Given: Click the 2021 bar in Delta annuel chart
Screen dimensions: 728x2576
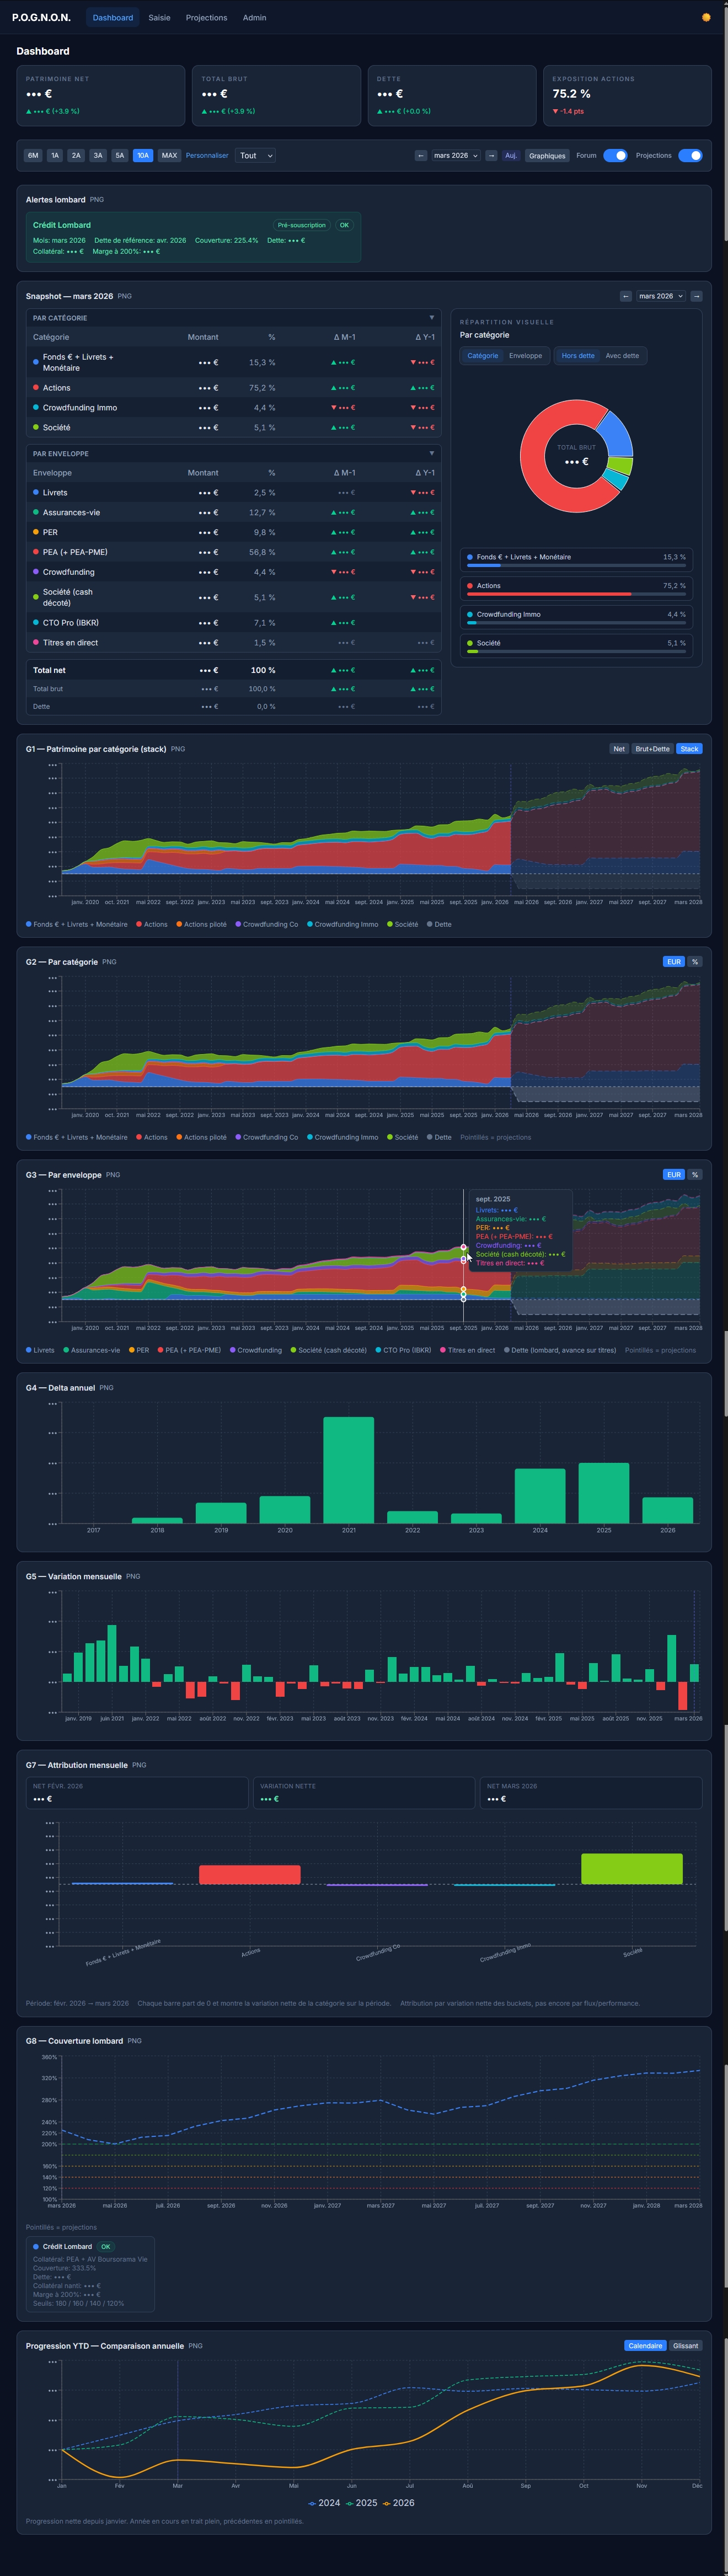Looking at the screenshot, I should [x=348, y=1470].
